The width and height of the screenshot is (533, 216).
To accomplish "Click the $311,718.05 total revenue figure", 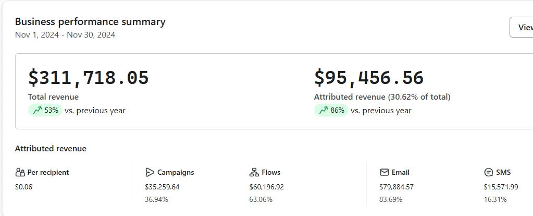I will pyautogui.click(x=88, y=78).
